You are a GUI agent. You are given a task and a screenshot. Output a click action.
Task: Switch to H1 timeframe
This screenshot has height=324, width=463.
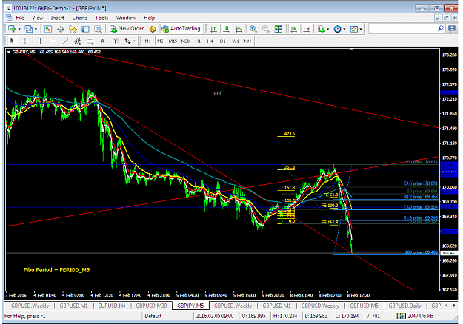coord(198,41)
